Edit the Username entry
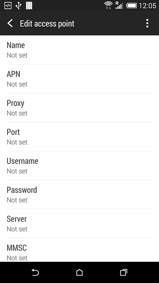Viewport: 159px width, 283px height. (x=79, y=166)
